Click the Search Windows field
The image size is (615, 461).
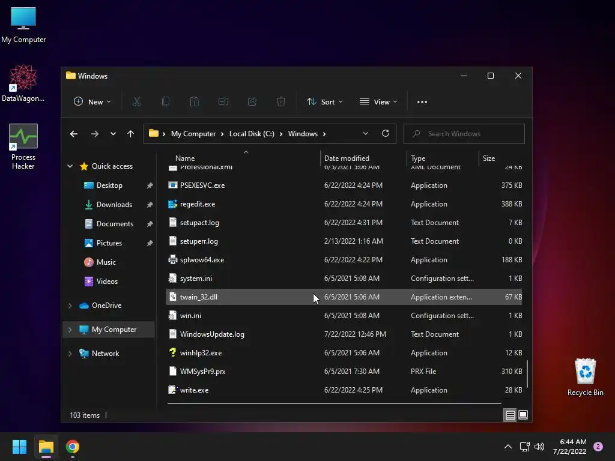[x=464, y=134]
